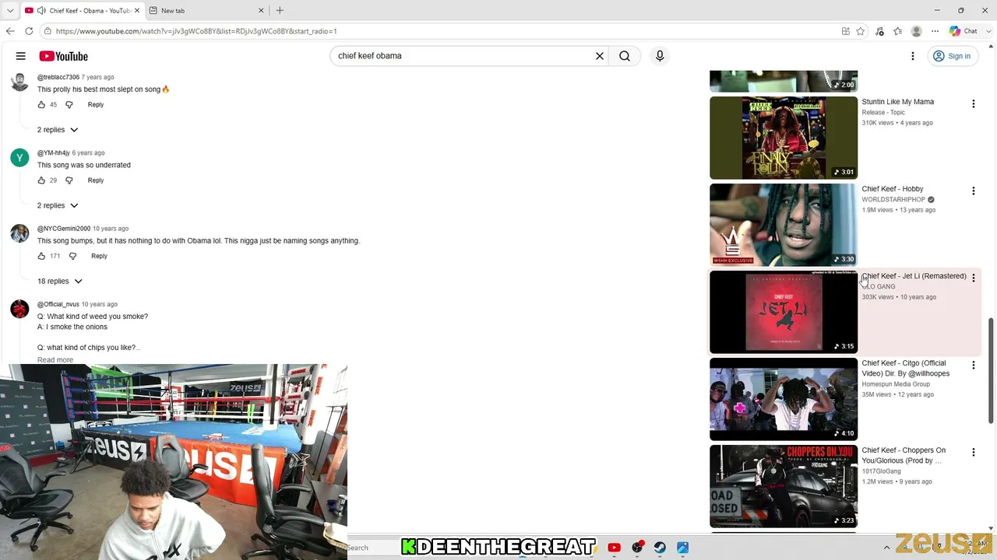Play the "Chief Keef - Citgo" video thumbnail
997x560 pixels.
(784, 399)
